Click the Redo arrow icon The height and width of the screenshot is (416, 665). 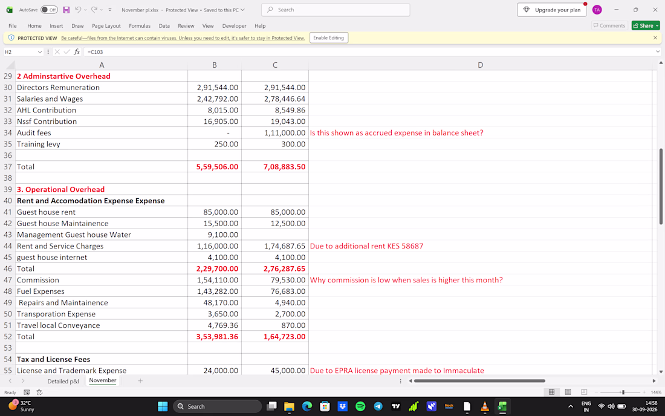point(94,10)
